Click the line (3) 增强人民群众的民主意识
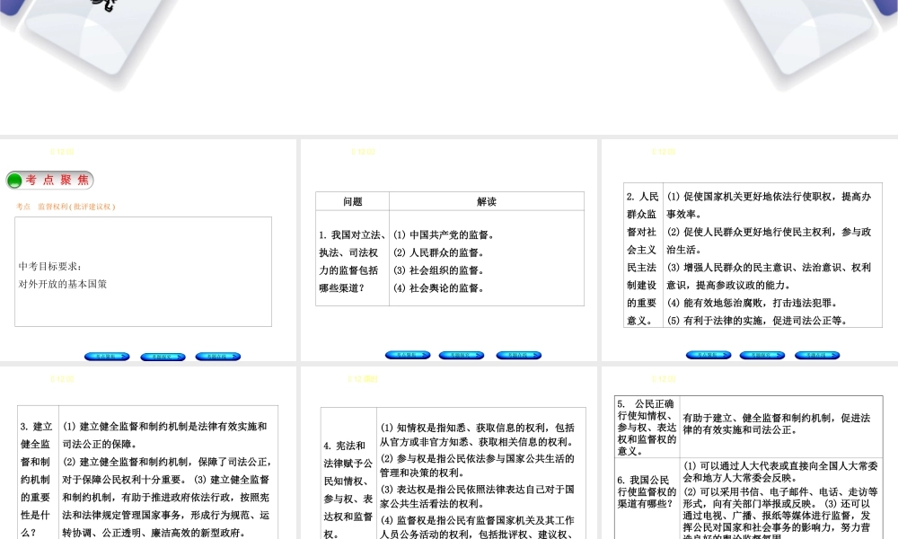The height and width of the screenshot is (539, 898). [769, 276]
